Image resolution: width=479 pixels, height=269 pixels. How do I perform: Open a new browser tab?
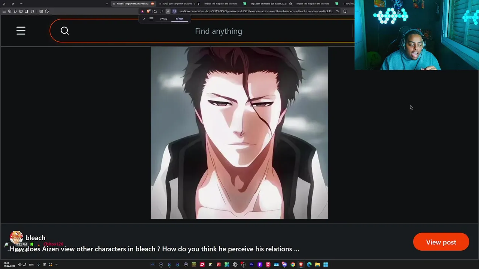coord(107,4)
